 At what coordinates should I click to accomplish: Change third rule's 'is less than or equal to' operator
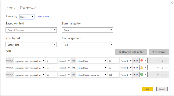pyautogui.click(x=92, y=75)
